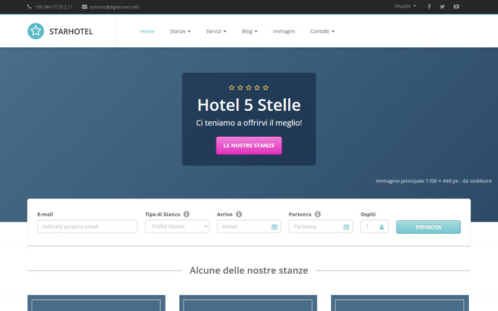Click the phone icon in top bar
This screenshot has width=498, height=311.
[29, 7]
